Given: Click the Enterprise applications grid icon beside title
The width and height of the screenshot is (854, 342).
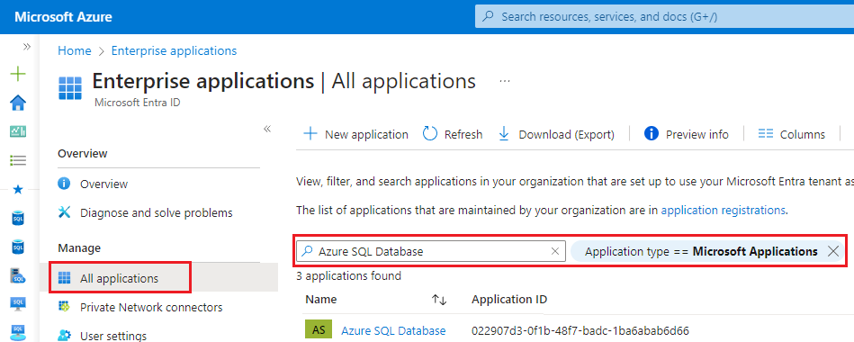Looking at the screenshot, I should coord(69,88).
